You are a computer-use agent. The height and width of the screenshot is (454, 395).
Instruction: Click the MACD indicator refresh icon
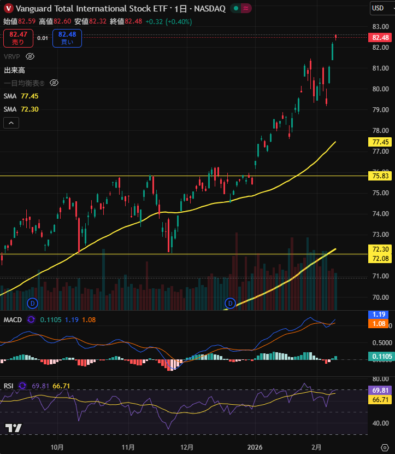pos(31,319)
